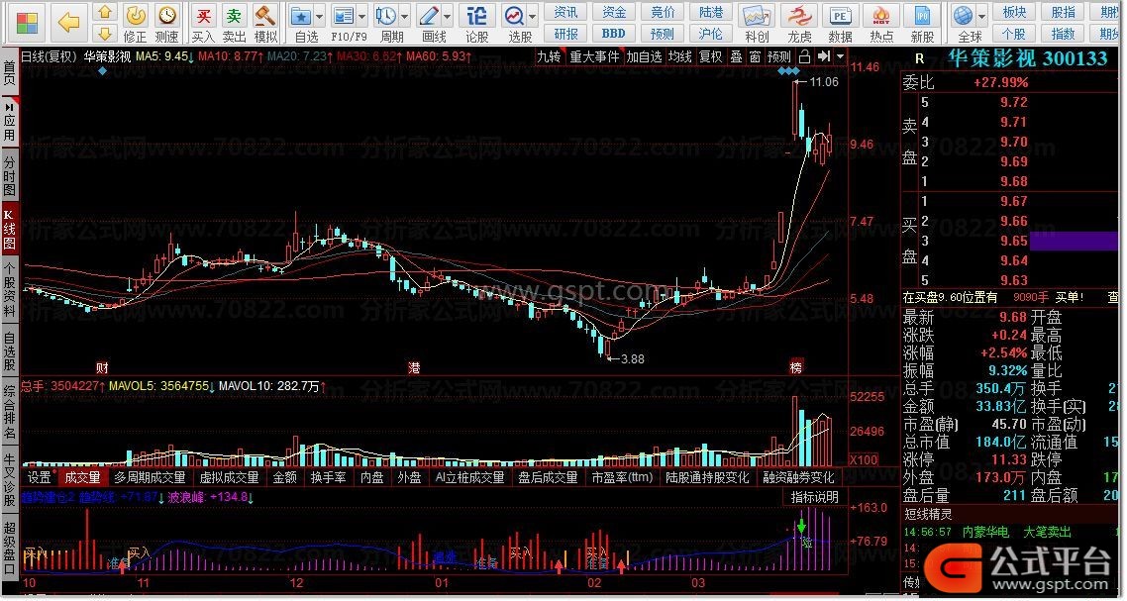The height and width of the screenshot is (601, 1127).
Task: Click the 陆港 button
Action: point(710,12)
